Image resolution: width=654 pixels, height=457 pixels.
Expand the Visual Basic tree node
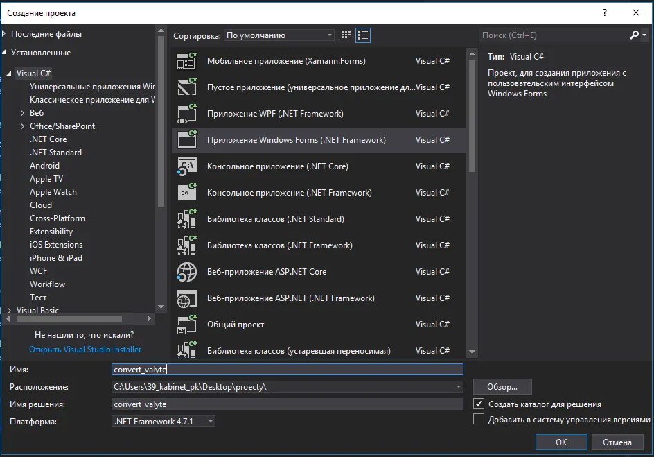9,310
